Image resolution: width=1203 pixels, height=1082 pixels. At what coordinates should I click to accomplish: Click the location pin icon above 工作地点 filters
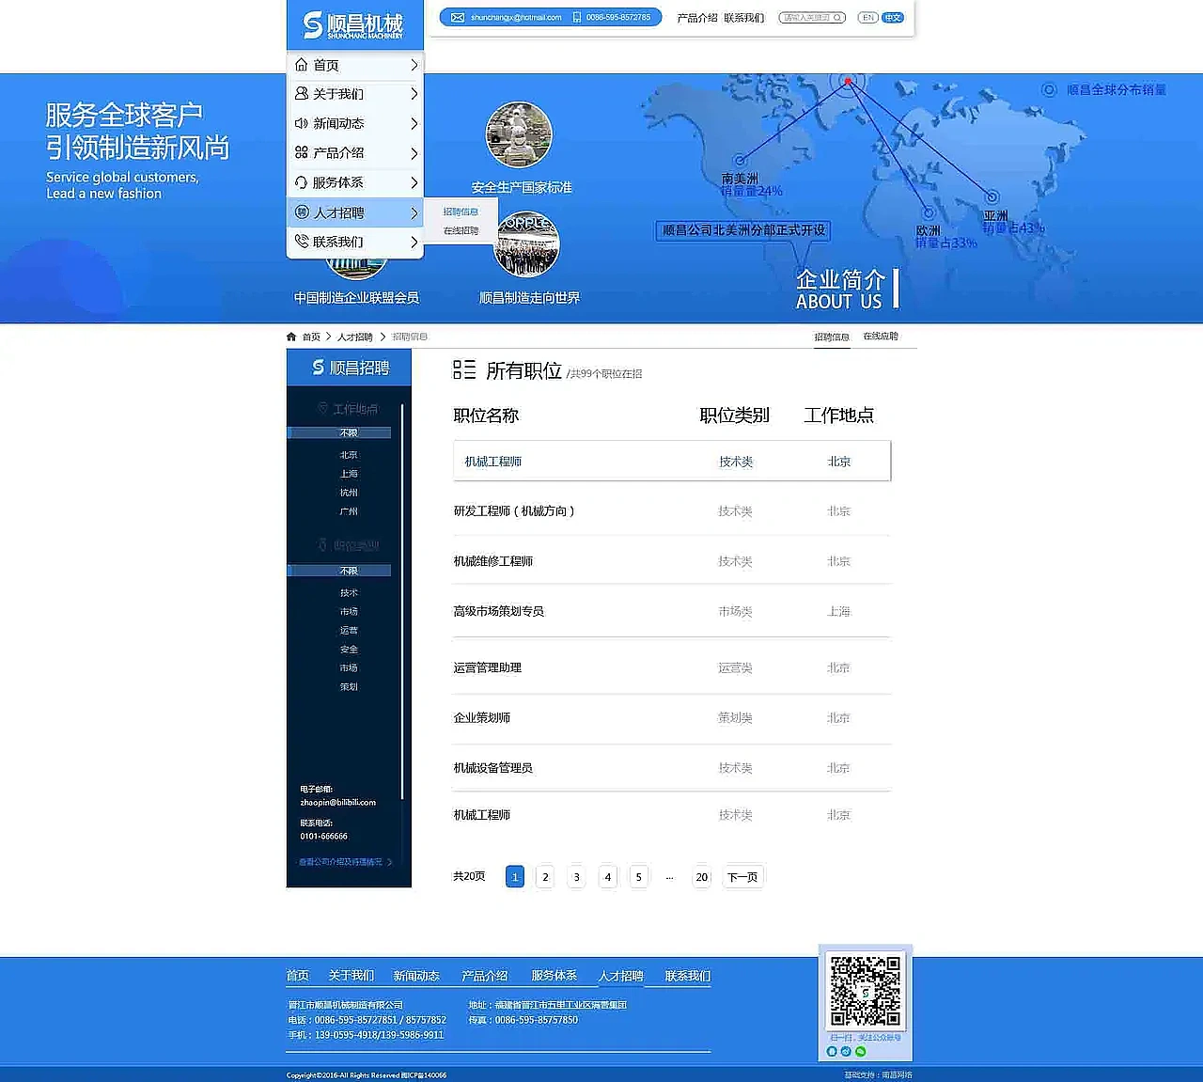(x=323, y=408)
